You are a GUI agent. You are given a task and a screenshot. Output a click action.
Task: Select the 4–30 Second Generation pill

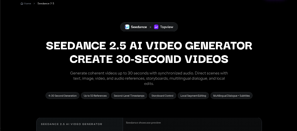pyautogui.click(x=63, y=96)
